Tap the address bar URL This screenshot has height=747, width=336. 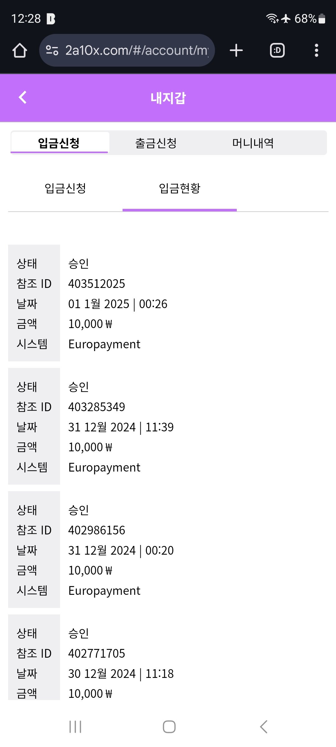pos(137,50)
